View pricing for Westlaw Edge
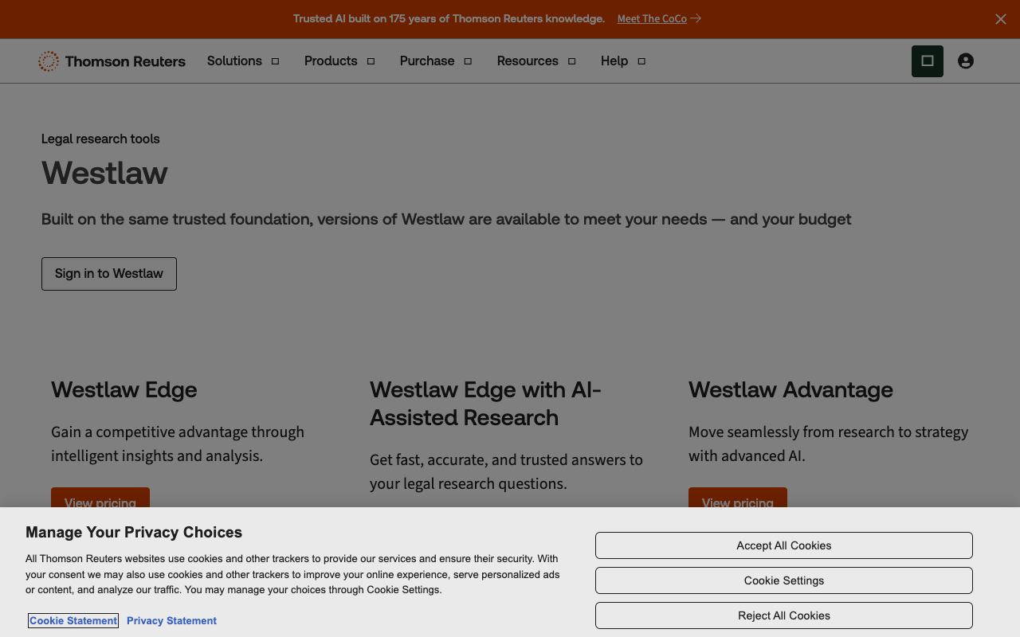 100,498
